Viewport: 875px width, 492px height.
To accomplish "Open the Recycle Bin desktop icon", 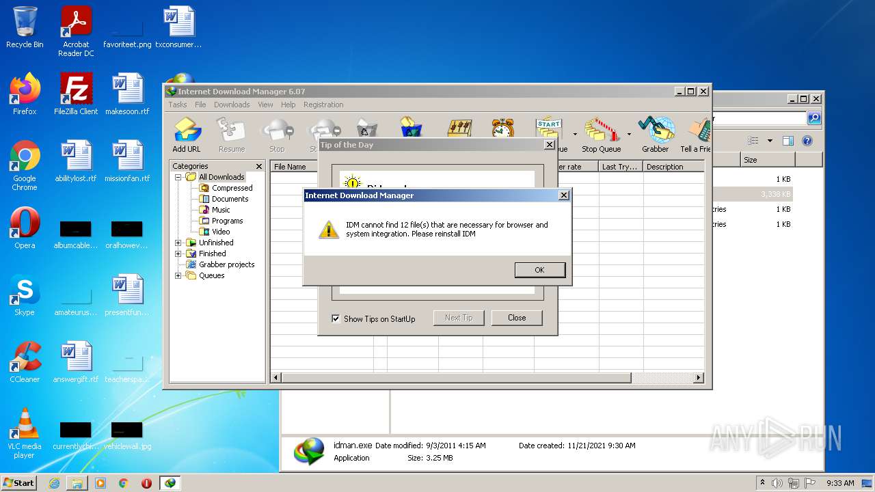I will pyautogui.click(x=25, y=27).
